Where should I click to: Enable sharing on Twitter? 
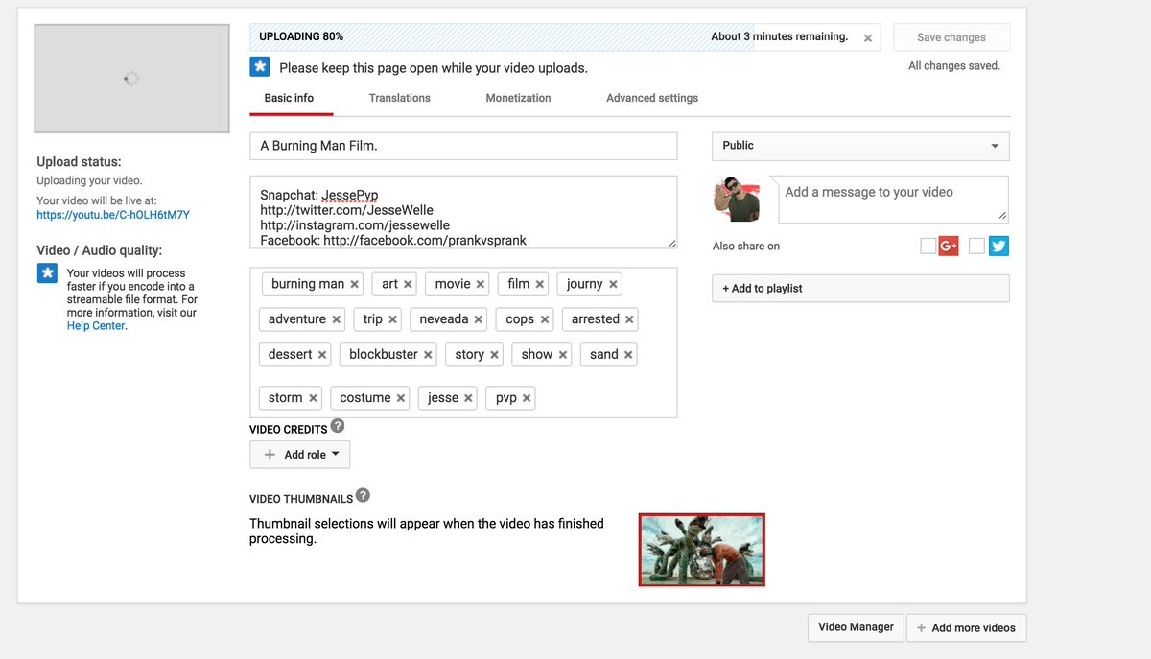pyautogui.click(x=976, y=247)
